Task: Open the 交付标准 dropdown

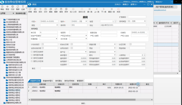Action: [86, 39]
